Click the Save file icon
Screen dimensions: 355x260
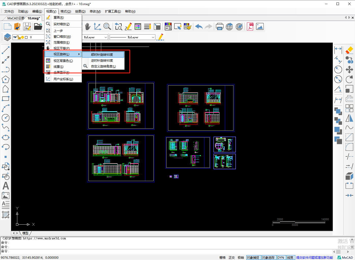coord(27,26)
